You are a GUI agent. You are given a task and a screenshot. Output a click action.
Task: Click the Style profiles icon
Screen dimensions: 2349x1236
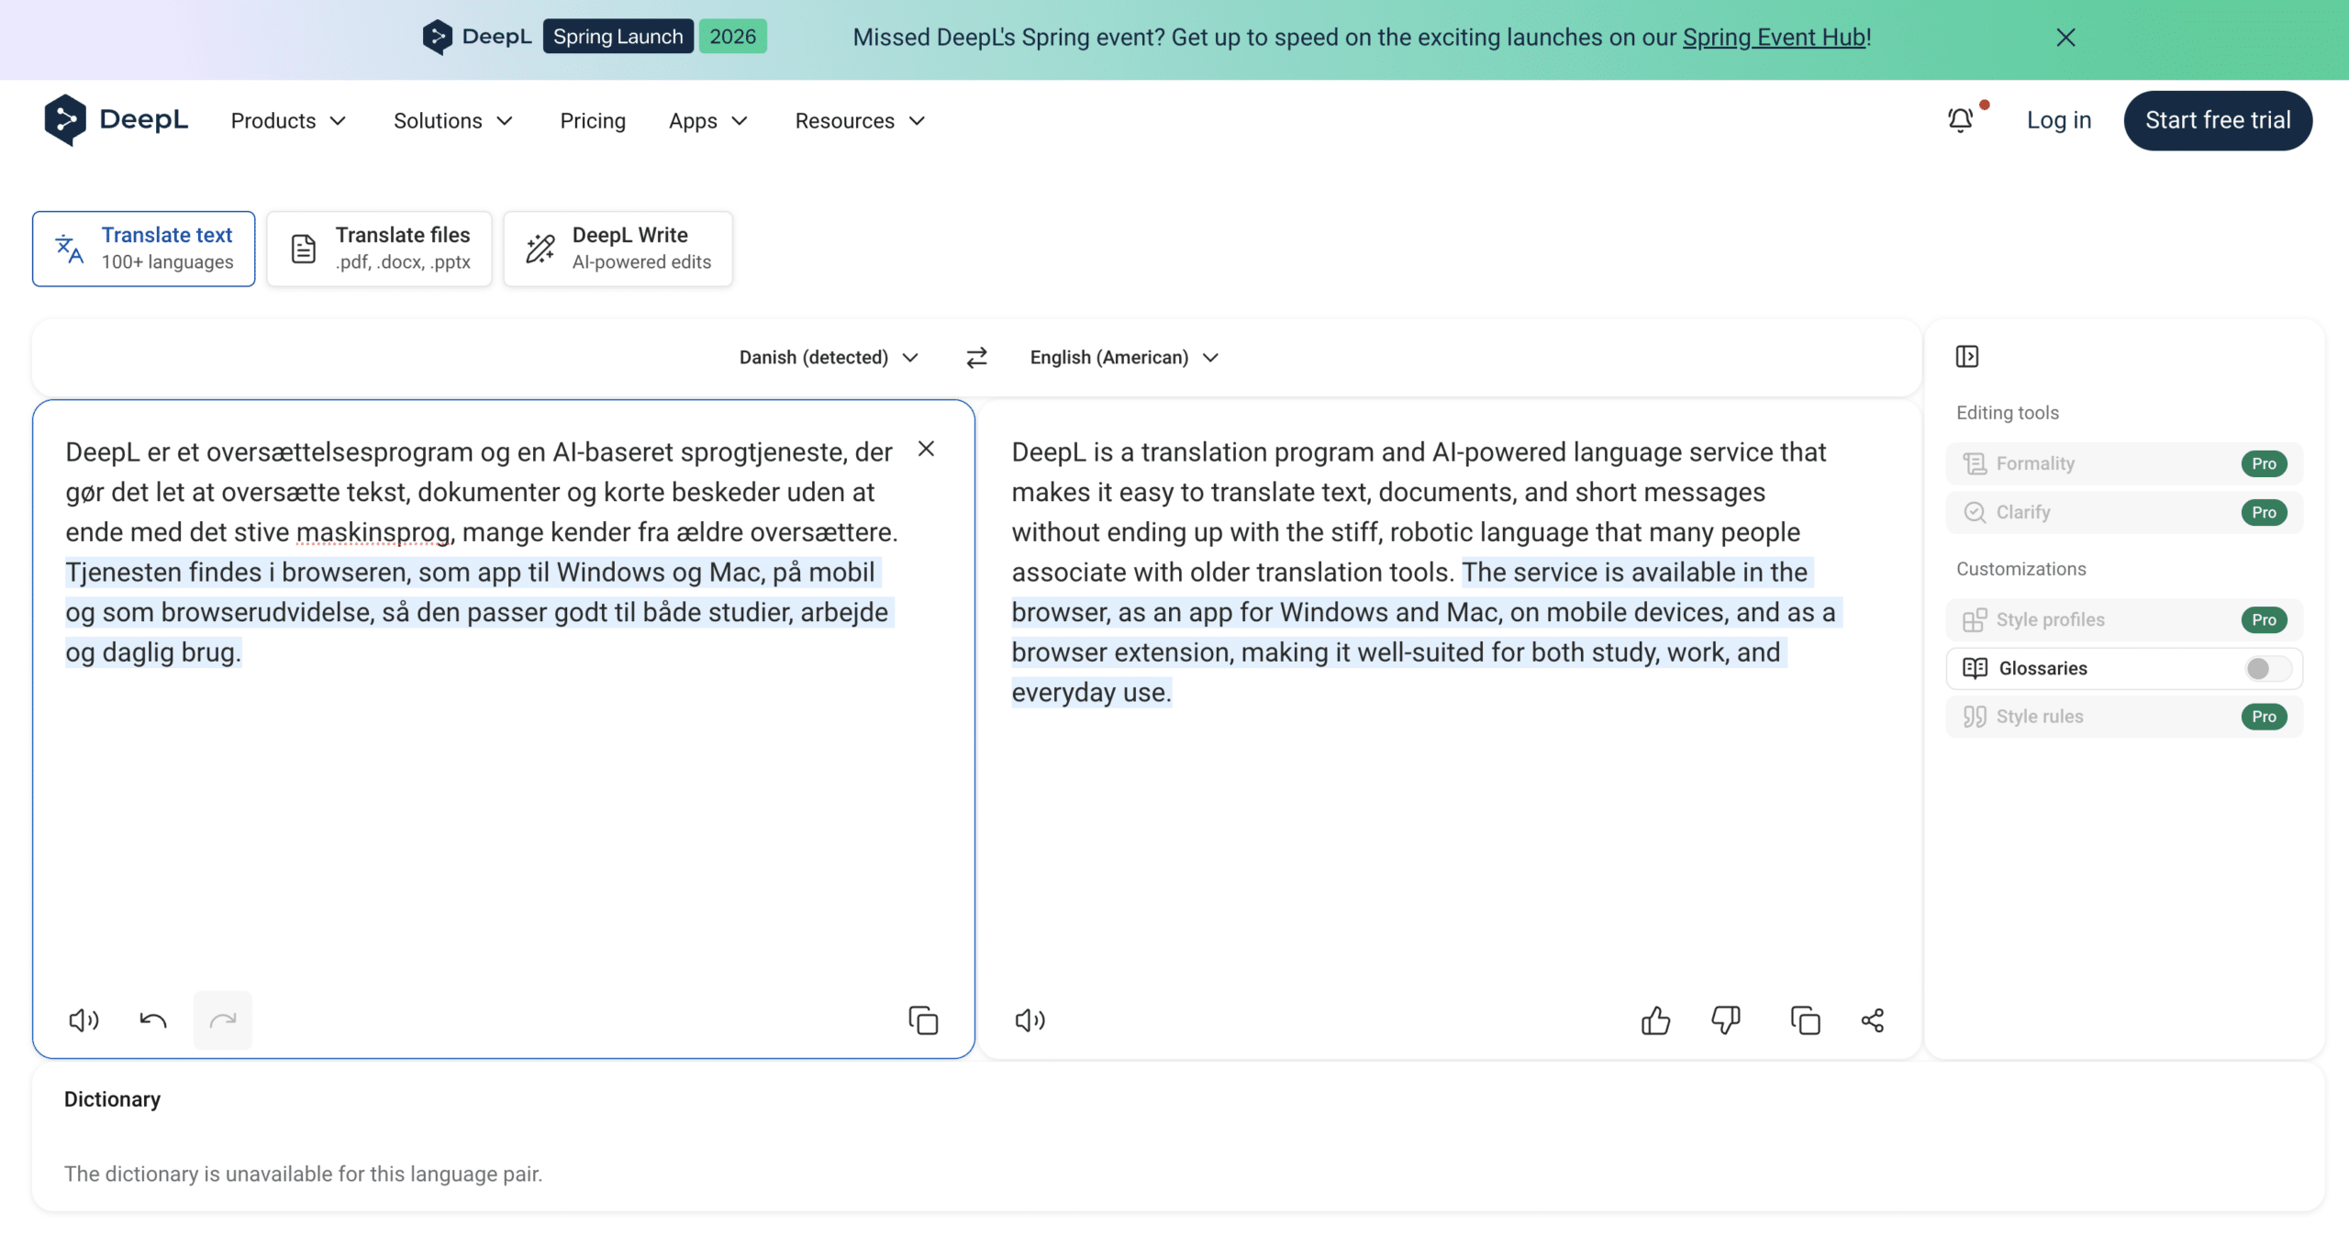pyautogui.click(x=1975, y=619)
